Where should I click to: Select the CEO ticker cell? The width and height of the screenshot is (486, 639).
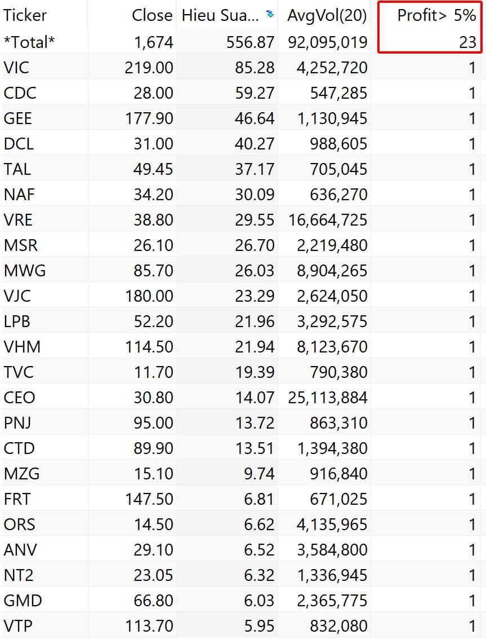[19, 398]
